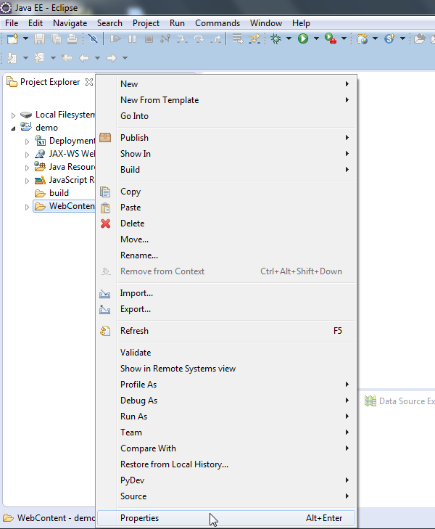Viewport: 435px width, 529px height.
Task: Open the Run dropdown arrow
Action: (316, 38)
